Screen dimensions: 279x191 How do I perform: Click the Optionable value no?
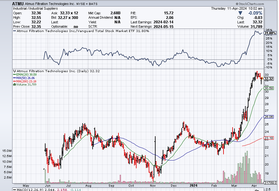[x=76, y=27]
